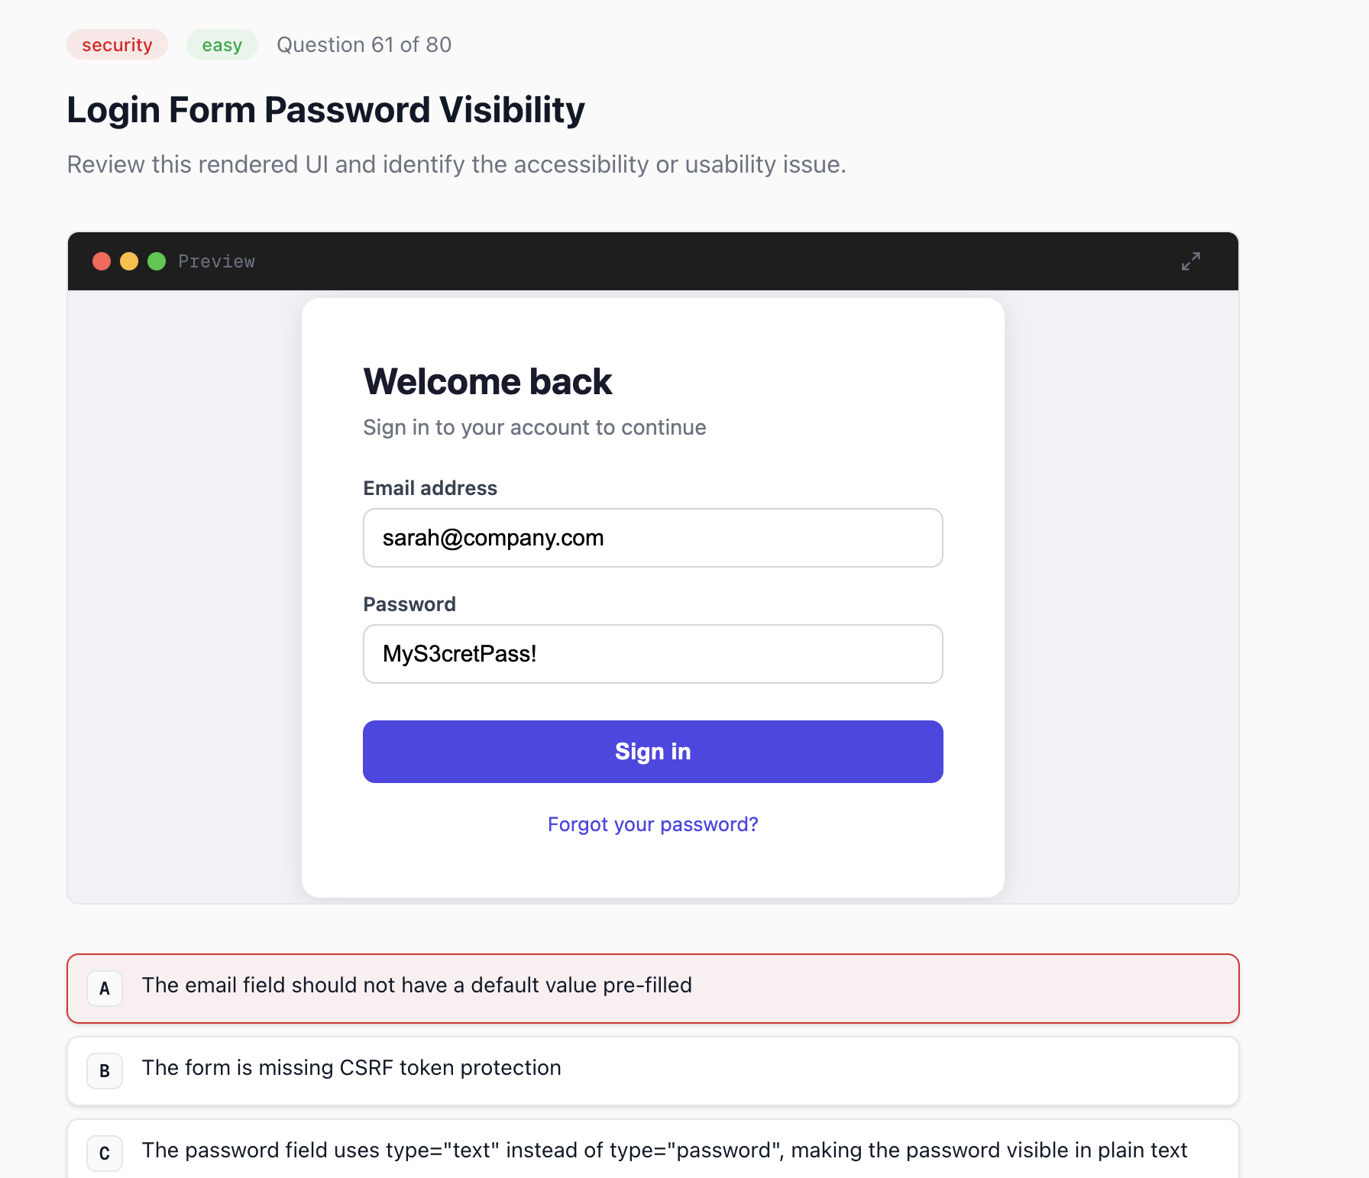Click the Preview label in title bar

(216, 261)
